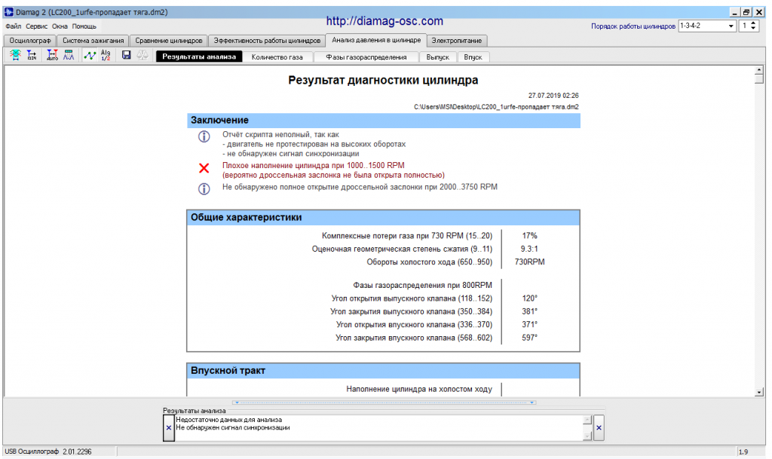772x459 pixels.
Task: Click the dotted splitter bar's right arrow
Action: tap(532, 402)
